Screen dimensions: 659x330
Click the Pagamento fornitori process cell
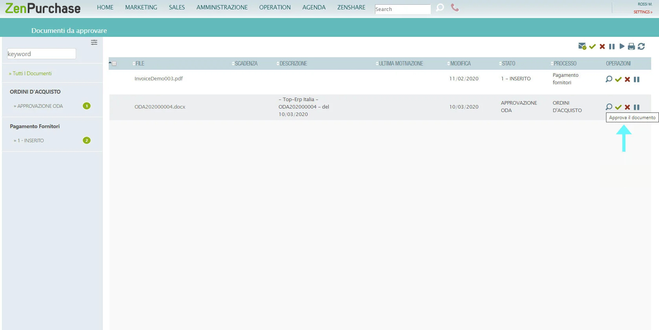click(x=565, y=79)
